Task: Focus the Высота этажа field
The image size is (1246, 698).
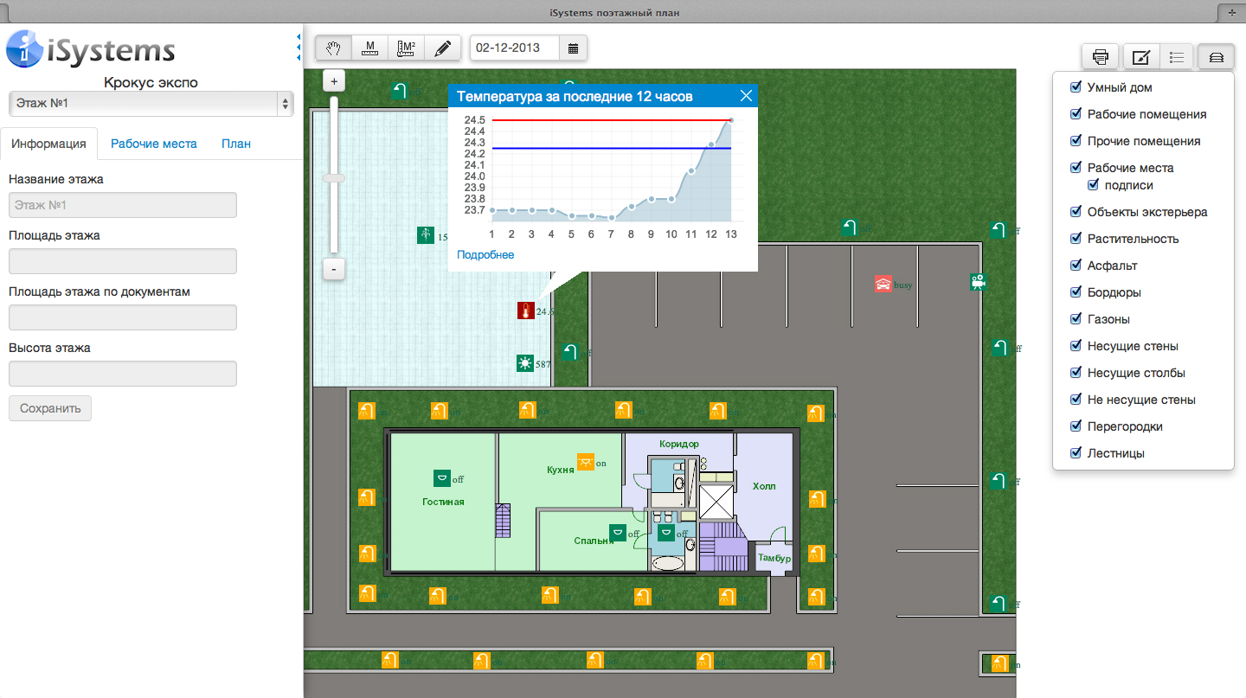Action: coord(123,374)
